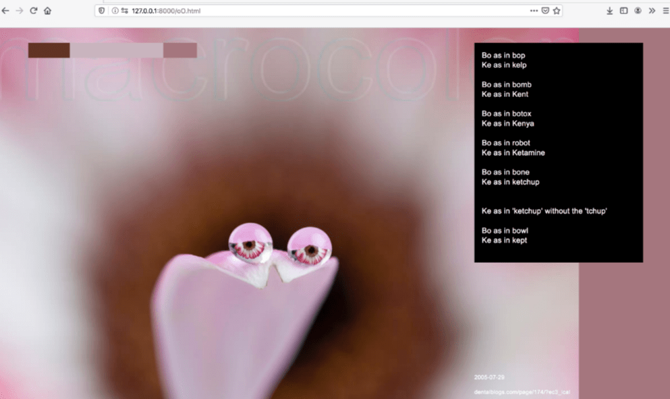The height and width of the screenshot is (399, 670).
Task: Open the downloads panel
Action: [x=609, y=10]
